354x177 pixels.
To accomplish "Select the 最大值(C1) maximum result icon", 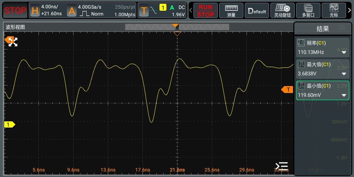I will [301, 64].
